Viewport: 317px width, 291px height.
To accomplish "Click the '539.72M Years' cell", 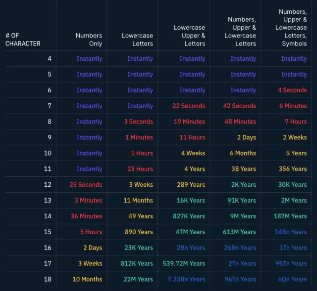I will click(x=184, y=263).
